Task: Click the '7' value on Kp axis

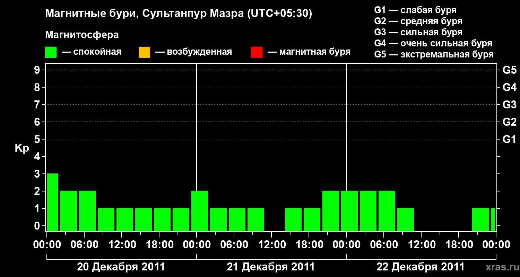Action: pyautogui.click(x=37, y=105)
